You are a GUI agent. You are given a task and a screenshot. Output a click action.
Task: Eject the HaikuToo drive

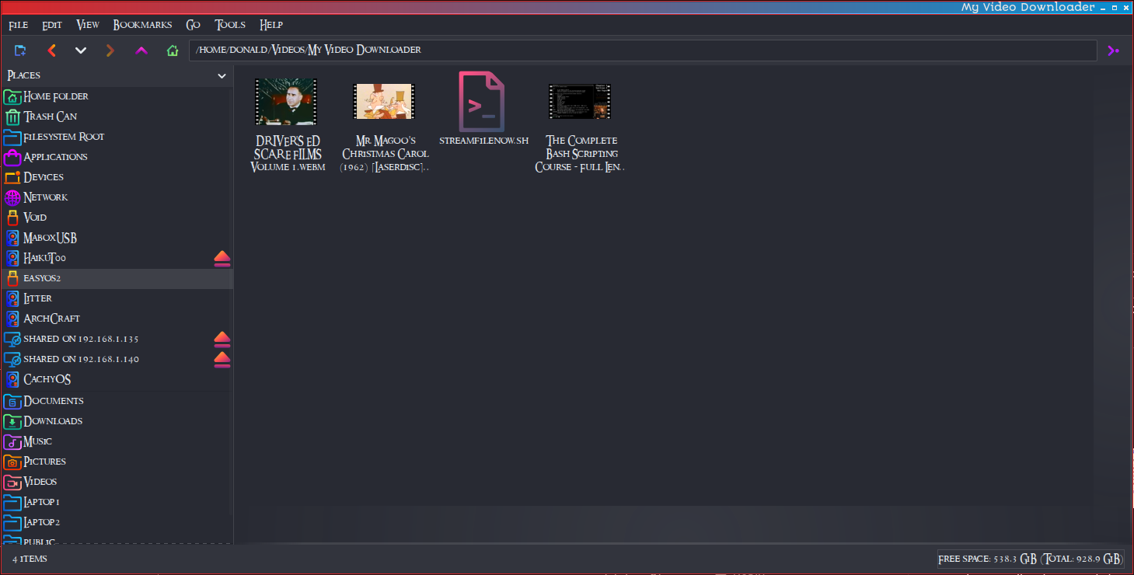222,258
